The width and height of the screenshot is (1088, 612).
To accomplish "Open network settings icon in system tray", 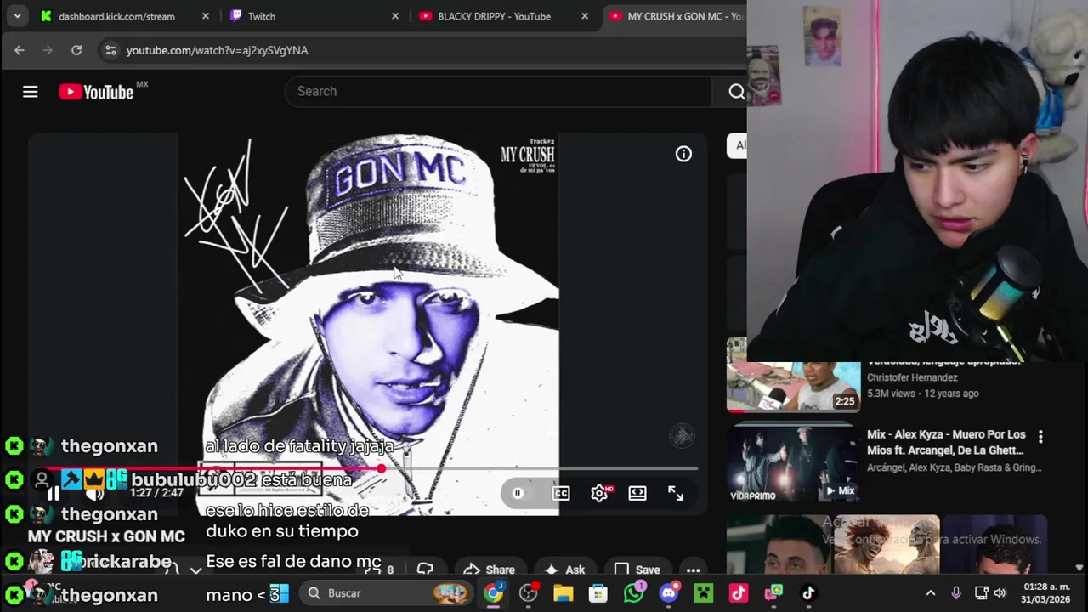I will [980, 593].
